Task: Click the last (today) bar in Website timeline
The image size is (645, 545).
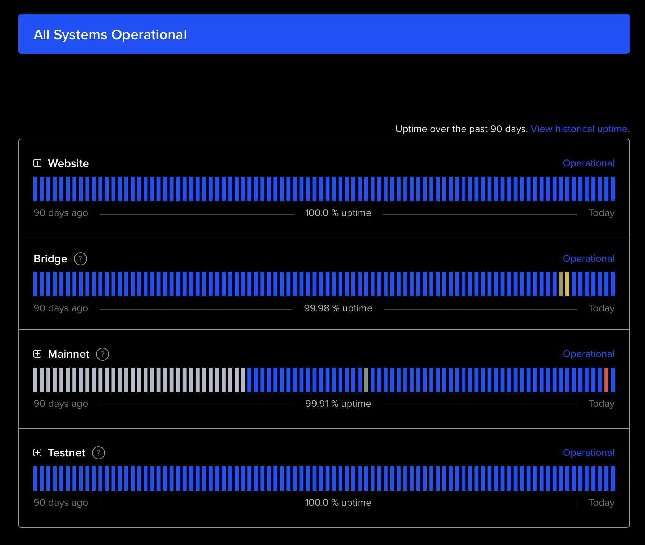Action: click(x=613, y=189)
